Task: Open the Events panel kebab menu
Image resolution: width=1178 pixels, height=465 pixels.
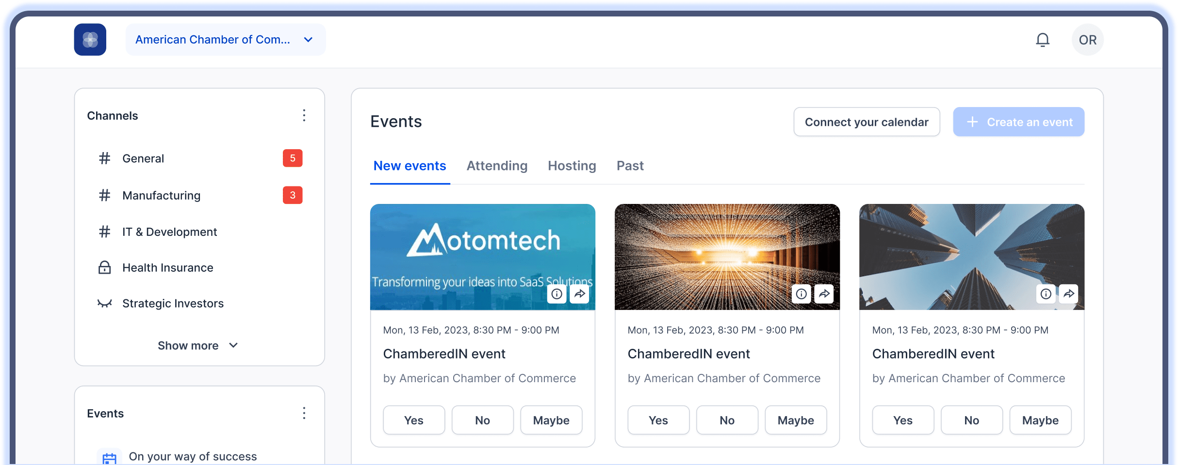Action: click(x=304, y=413)
